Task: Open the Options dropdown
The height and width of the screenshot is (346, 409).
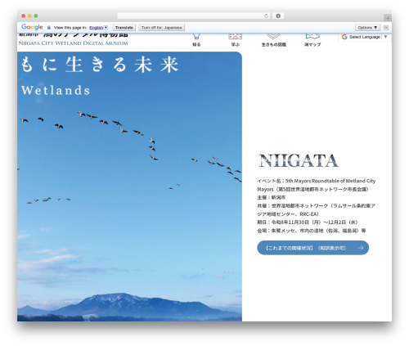Action: point(367,28)
